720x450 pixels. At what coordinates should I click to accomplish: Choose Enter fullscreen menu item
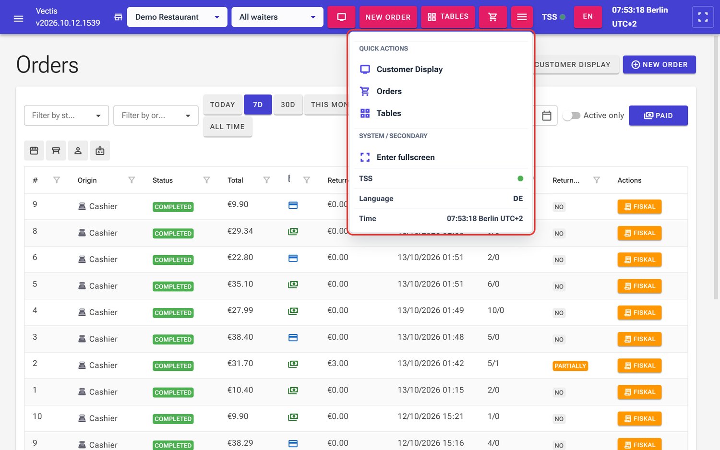[x=441, y=157]
